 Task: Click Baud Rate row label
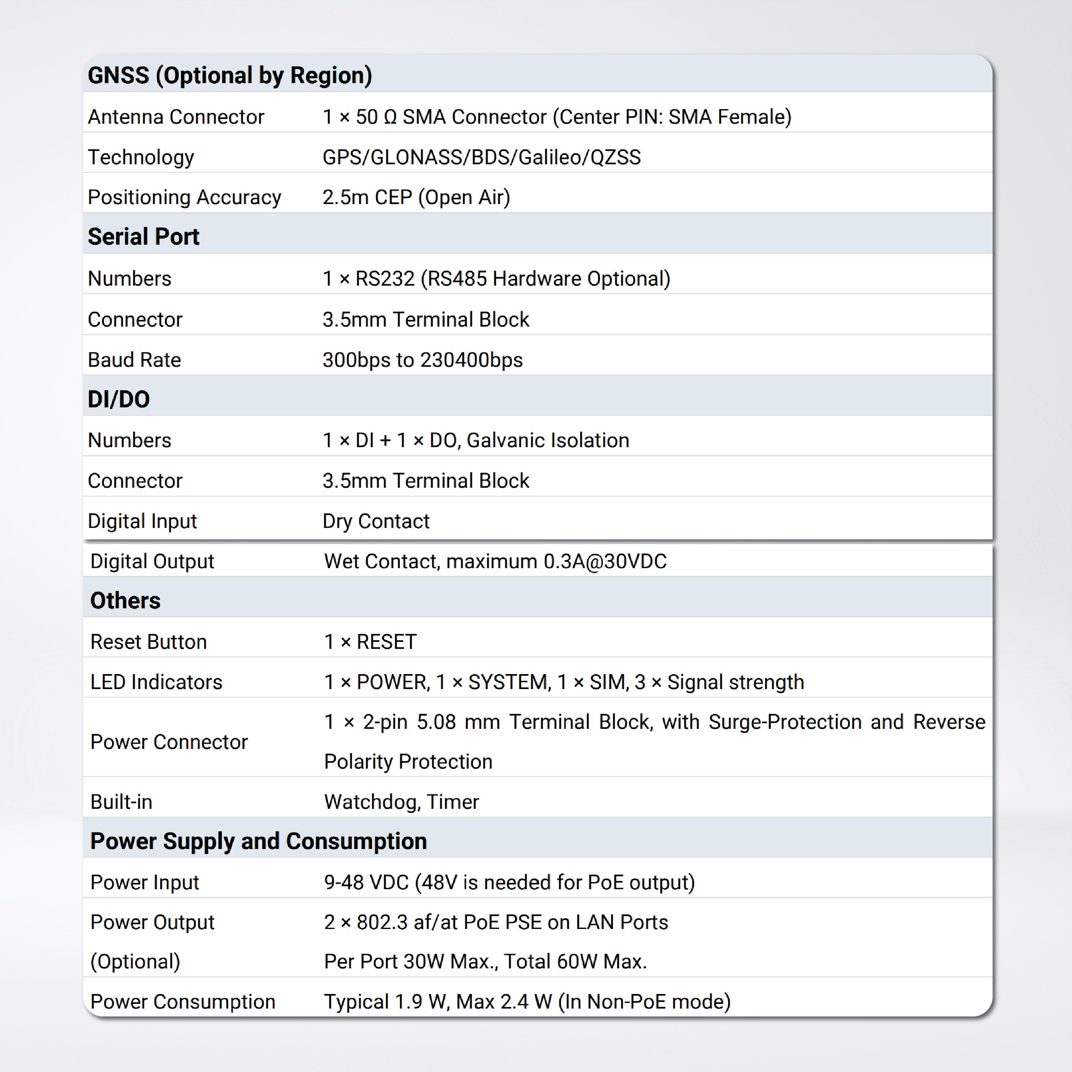[x=134, y=360]
